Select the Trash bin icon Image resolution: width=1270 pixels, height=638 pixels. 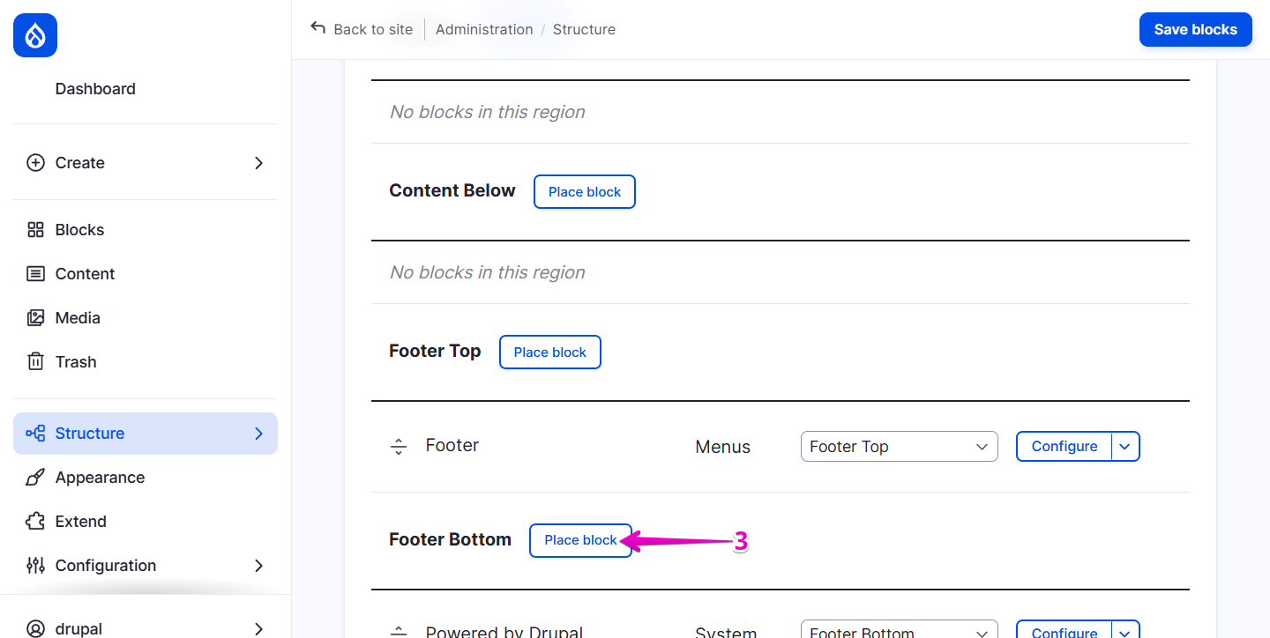(35, 361)
